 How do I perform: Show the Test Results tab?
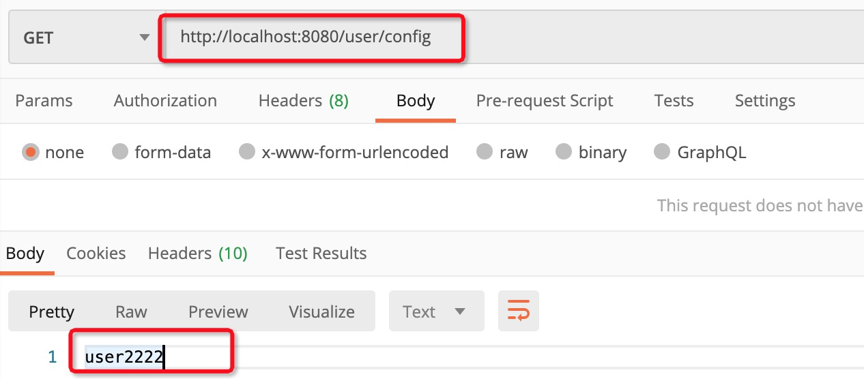click(x=321, y=254)
